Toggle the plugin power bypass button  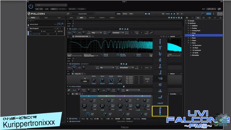click(x=31, y=6)
